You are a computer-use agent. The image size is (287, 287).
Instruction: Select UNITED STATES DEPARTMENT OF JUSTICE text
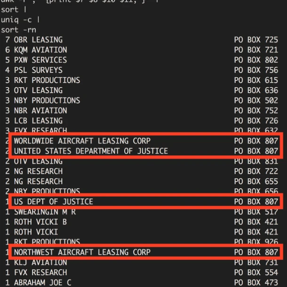(x=91, y=151)
